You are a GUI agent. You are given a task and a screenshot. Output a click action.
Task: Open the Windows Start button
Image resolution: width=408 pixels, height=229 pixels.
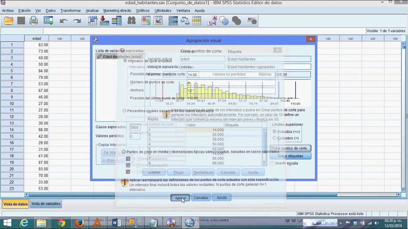tap(7, 223)
